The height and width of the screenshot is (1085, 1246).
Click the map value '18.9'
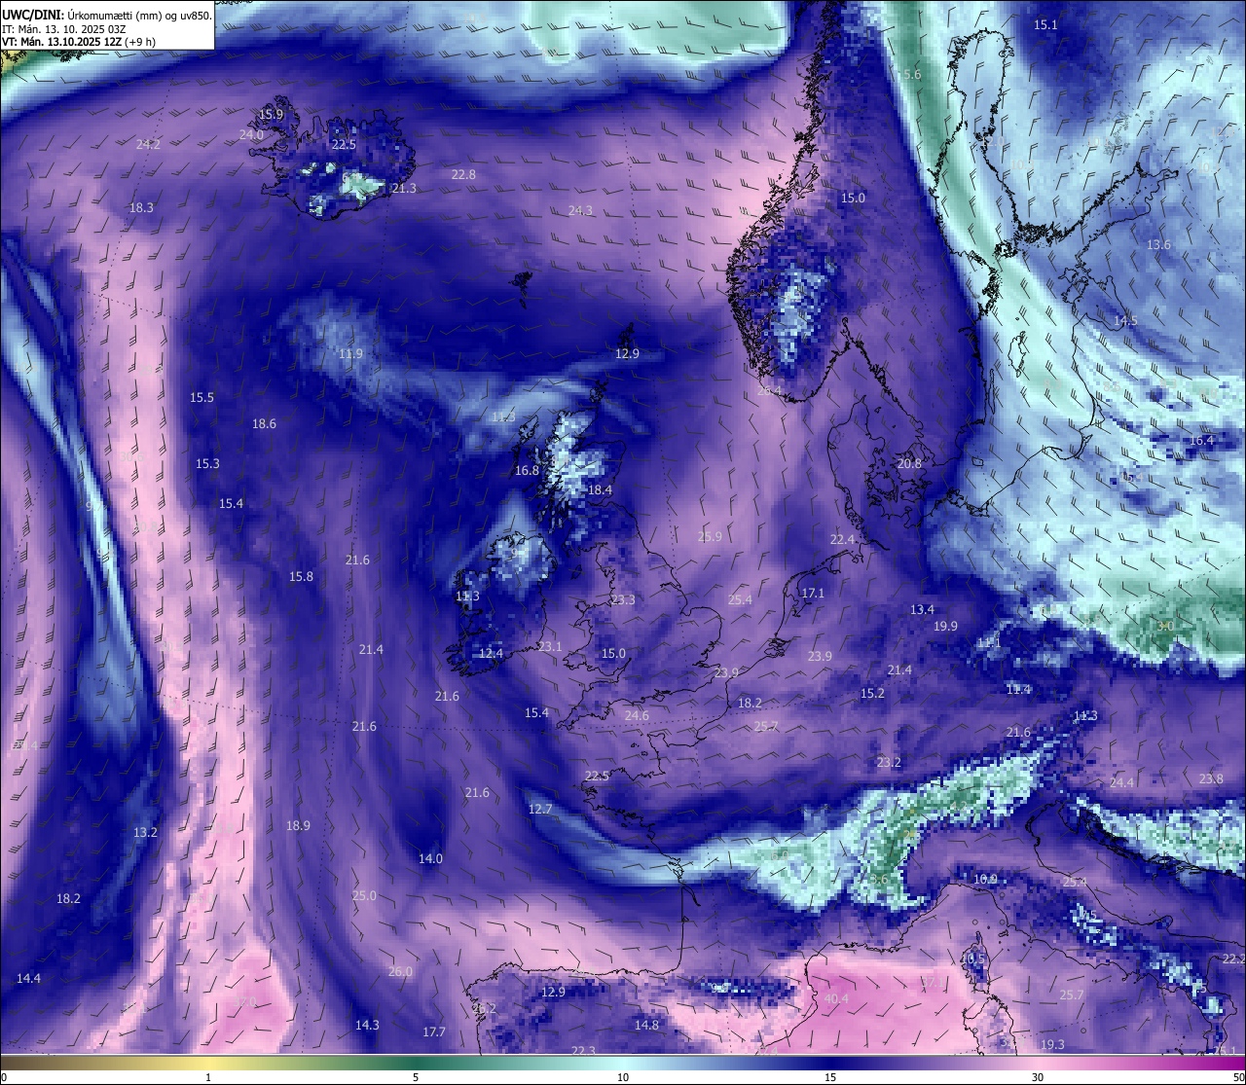tap(298, 825)
